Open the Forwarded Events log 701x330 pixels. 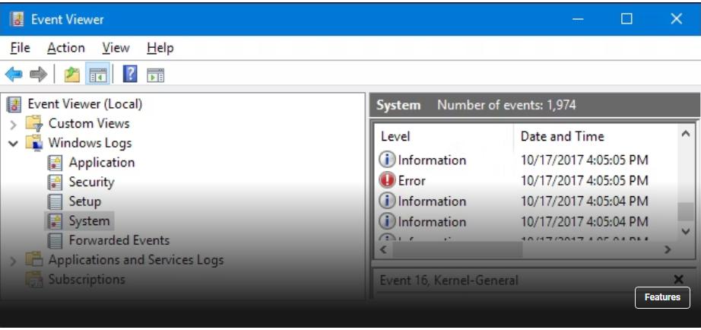click(119, 240)
